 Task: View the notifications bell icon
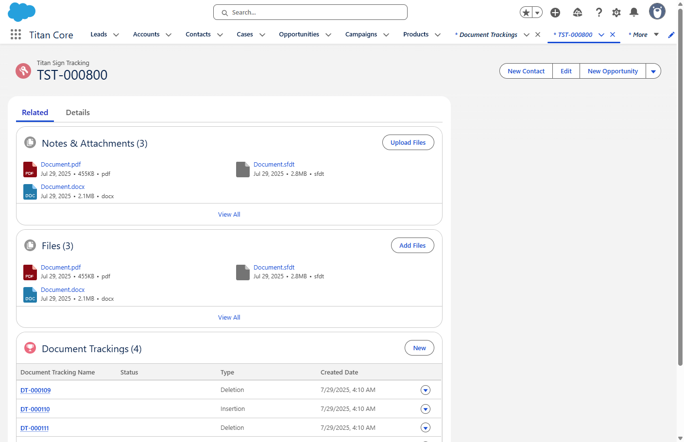pyautogui.click(x=634, y=12)
